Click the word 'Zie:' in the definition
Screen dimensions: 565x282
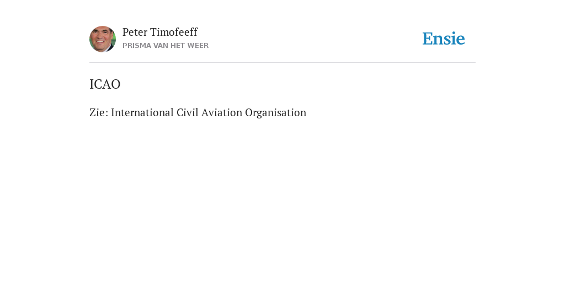click(99, 112)
